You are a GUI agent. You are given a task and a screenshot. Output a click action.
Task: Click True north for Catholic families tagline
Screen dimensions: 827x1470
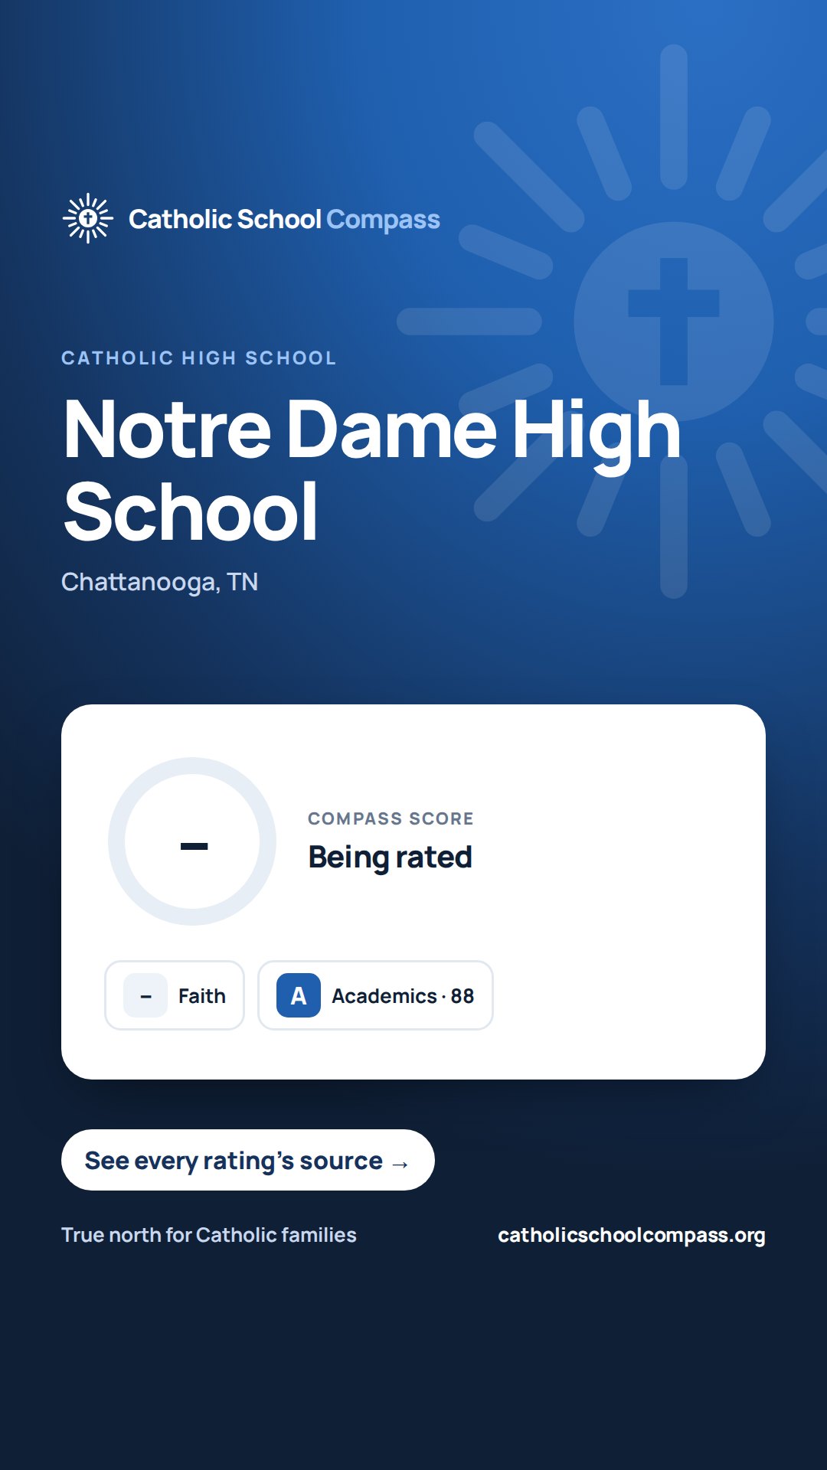(x=209, y=1235)
